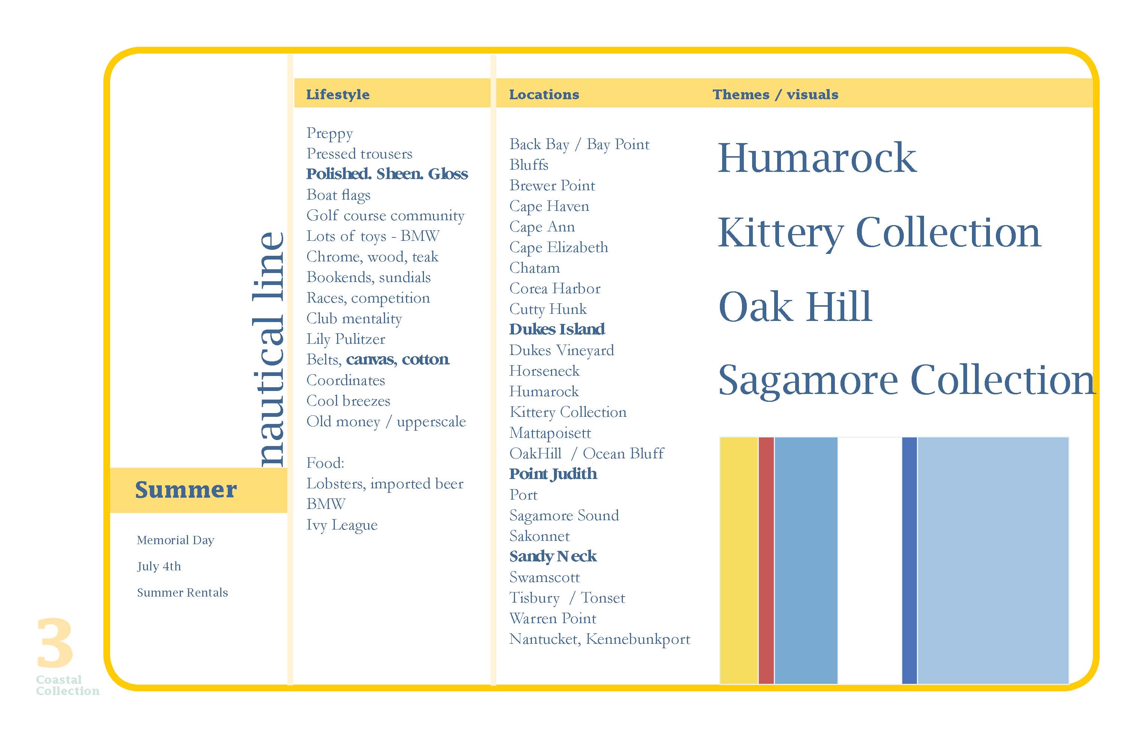Select the 'Summer' section label
Image resolution: width=1136 pixels, height=749 pixels.
[x=186, y=489]
